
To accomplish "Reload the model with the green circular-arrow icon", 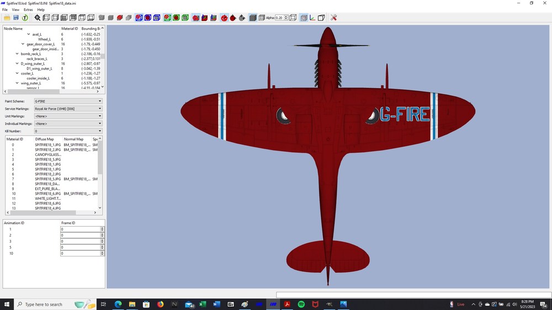I will 25,18.
